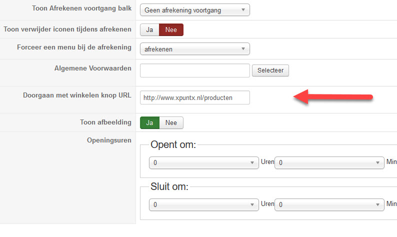Click the Openingsuren label
Image resolution: width=397 pixels, height=237 pixels.
pos(109,140)
